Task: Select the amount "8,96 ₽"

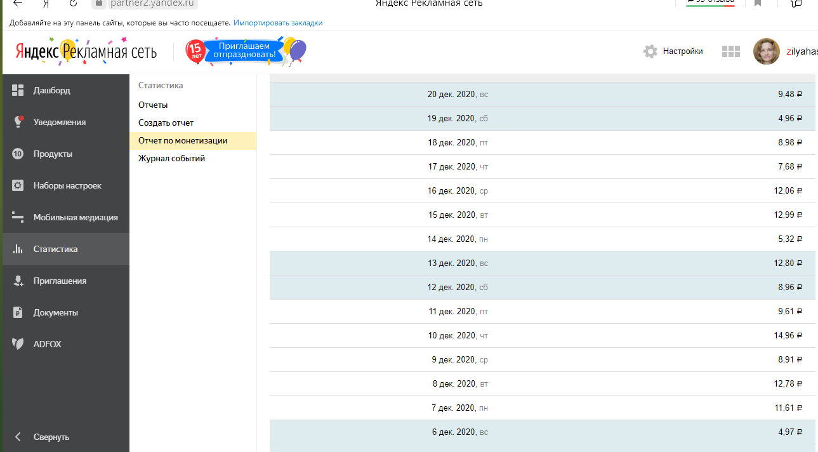Action: click(x=790, y=288)
